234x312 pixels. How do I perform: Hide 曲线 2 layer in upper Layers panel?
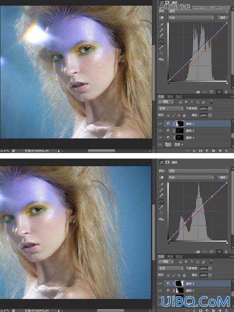pyautogui.click(x=160, y=124)
